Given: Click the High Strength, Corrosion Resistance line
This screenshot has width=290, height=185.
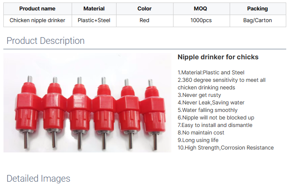Looking at the screenshot, I should click(x=225, y=147).
